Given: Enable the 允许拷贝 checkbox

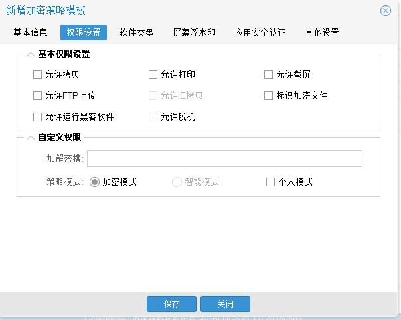Looking at the screenshot, I should [37, 74].
